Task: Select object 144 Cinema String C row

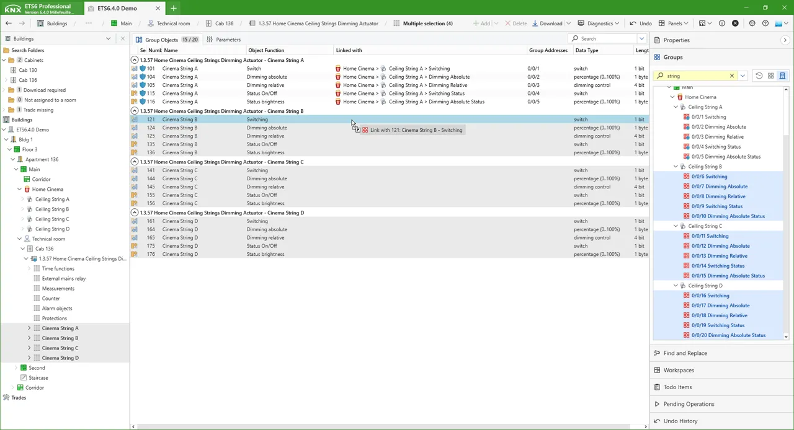Action: [x=390, y=178]
